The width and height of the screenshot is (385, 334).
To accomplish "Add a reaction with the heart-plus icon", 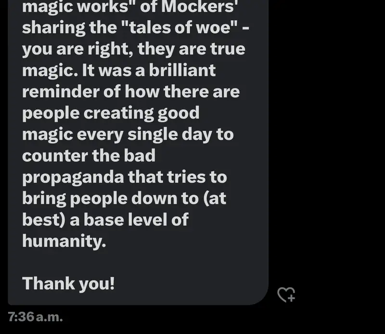I will tap(286, 295).
